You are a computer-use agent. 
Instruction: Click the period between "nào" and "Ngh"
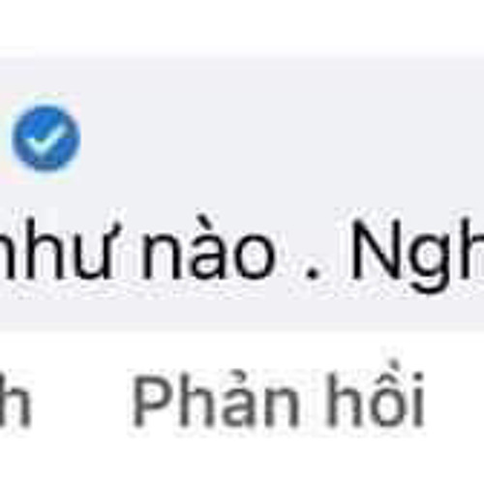(311, 273)
